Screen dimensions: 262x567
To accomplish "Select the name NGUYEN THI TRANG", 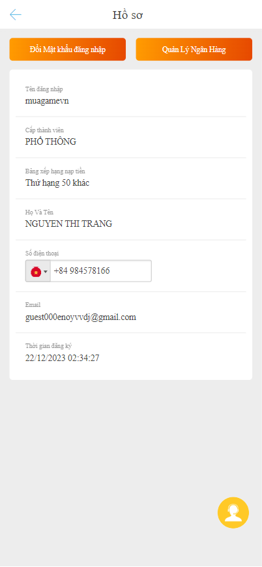I will tap(68, 224).
